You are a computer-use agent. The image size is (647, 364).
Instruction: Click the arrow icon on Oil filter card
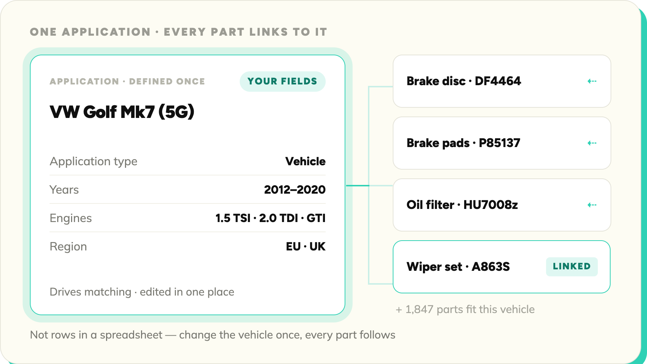pyautogui.click(x=592, y=205)
